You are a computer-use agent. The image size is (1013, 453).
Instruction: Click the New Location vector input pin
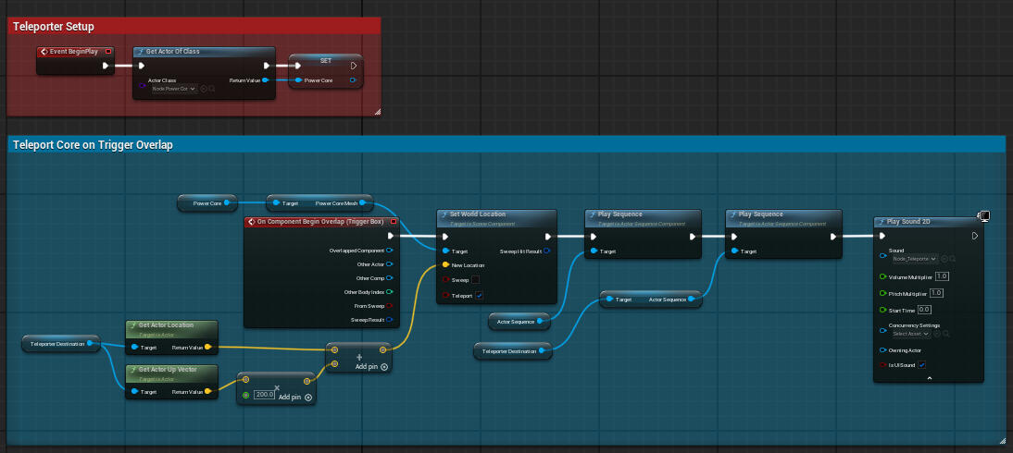click(x=444, y=264)
